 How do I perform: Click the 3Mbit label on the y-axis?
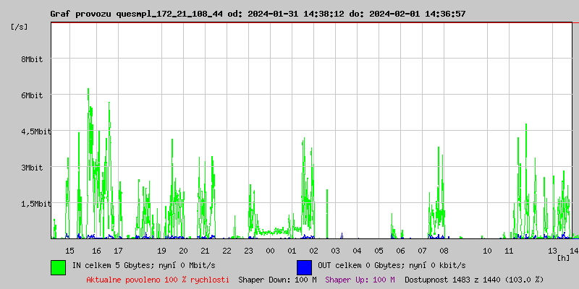32,168
